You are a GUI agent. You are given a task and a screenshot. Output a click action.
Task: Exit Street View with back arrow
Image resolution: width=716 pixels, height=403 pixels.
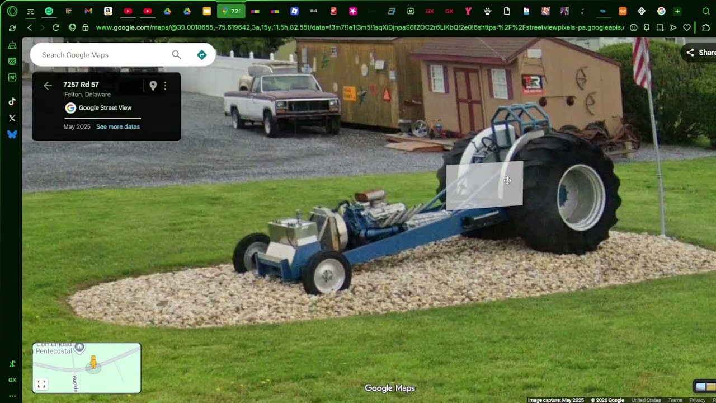coord(48,86)
